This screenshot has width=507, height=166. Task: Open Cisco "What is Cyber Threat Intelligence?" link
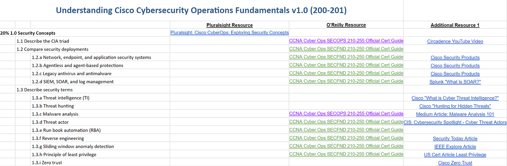pyautogui.click(x=455, y=98)
